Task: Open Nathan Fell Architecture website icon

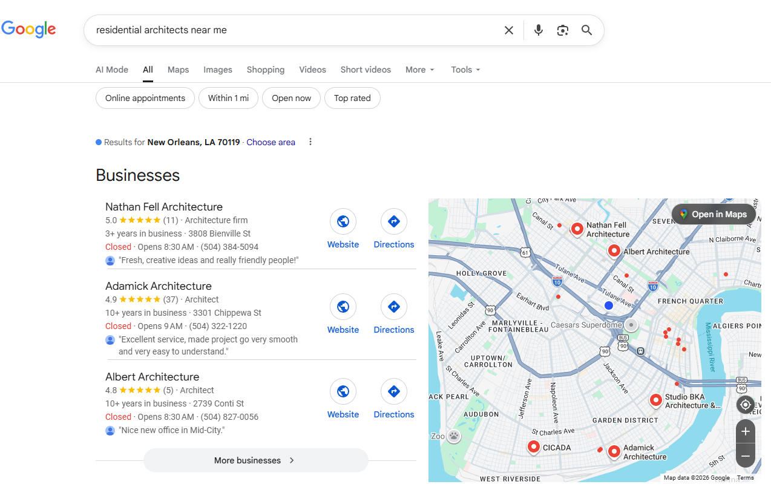Action: pos(343,221)
